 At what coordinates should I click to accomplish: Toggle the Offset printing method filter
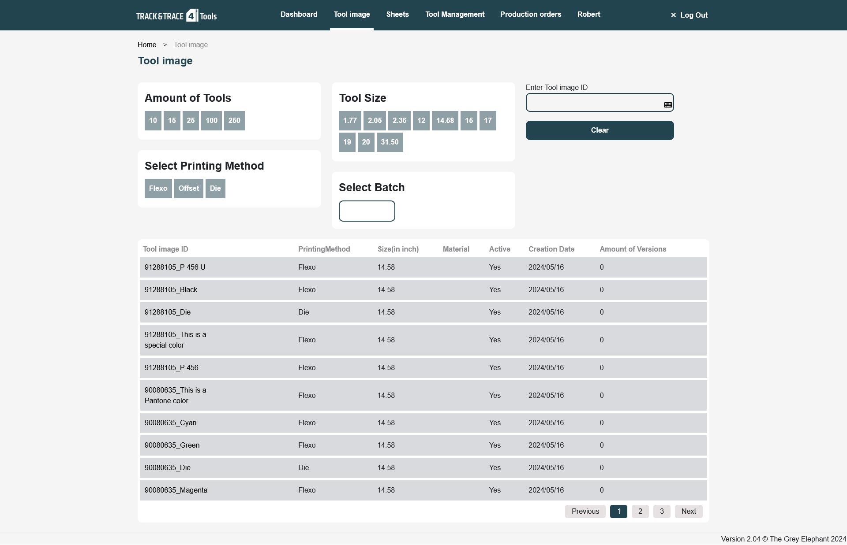click(188, 189)
